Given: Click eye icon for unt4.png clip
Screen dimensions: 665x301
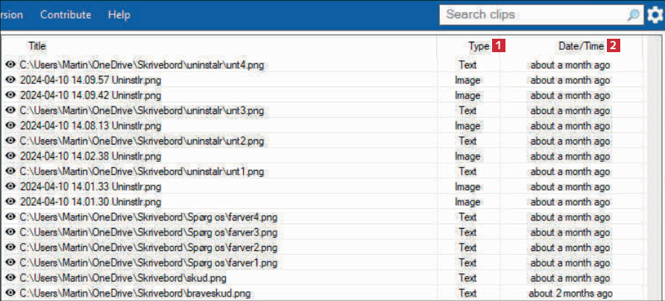Looking at the screenshot, I should pos(10,65).
